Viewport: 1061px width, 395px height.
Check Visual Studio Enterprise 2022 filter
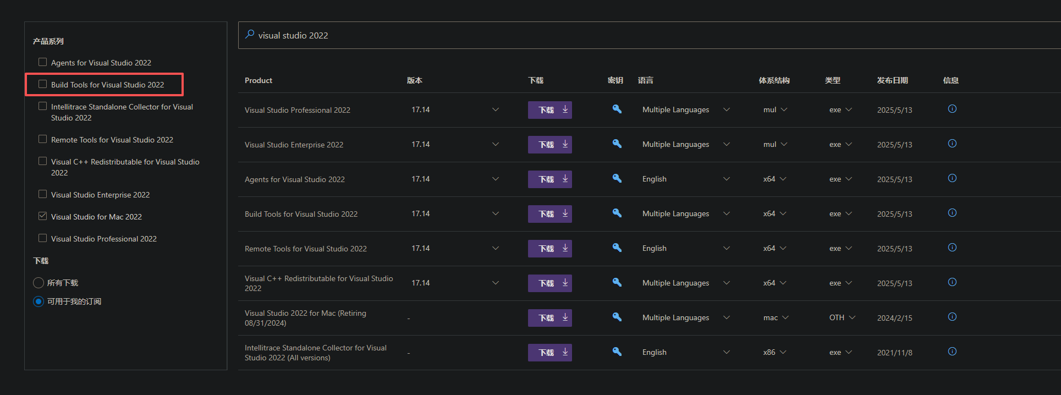(x=42, y=194)
